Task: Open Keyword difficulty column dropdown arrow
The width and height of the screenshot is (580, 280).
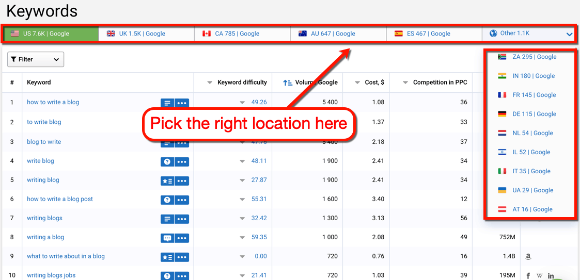Action: pyautogui.click(x=210, y=83)
